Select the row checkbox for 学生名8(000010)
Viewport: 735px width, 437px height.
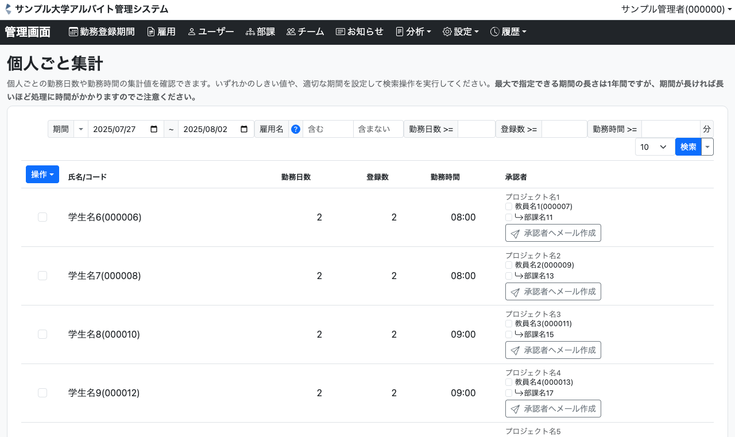click(42, 334)
